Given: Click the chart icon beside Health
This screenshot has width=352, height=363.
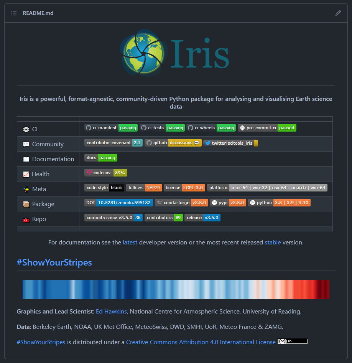Looking at the screenshot, I should 26,174.
